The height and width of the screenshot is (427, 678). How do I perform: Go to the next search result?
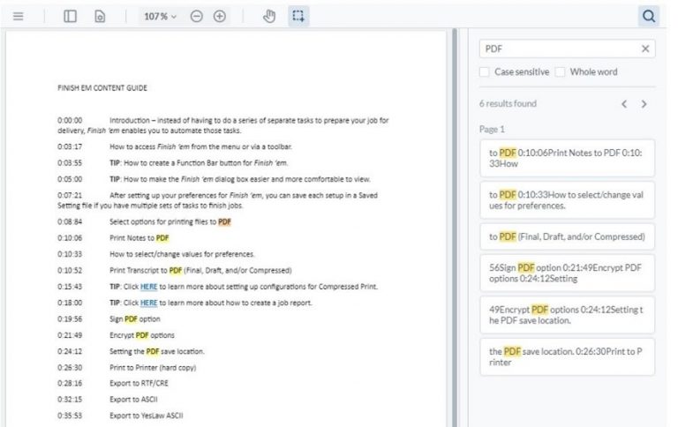point(644,104)
